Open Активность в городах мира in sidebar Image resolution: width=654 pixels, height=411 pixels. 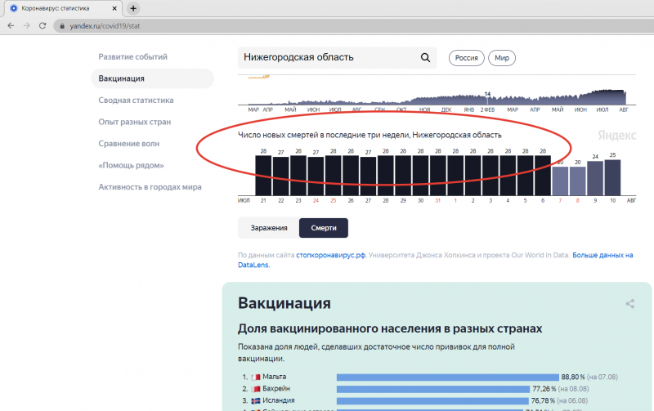click(x=150, y=187)
